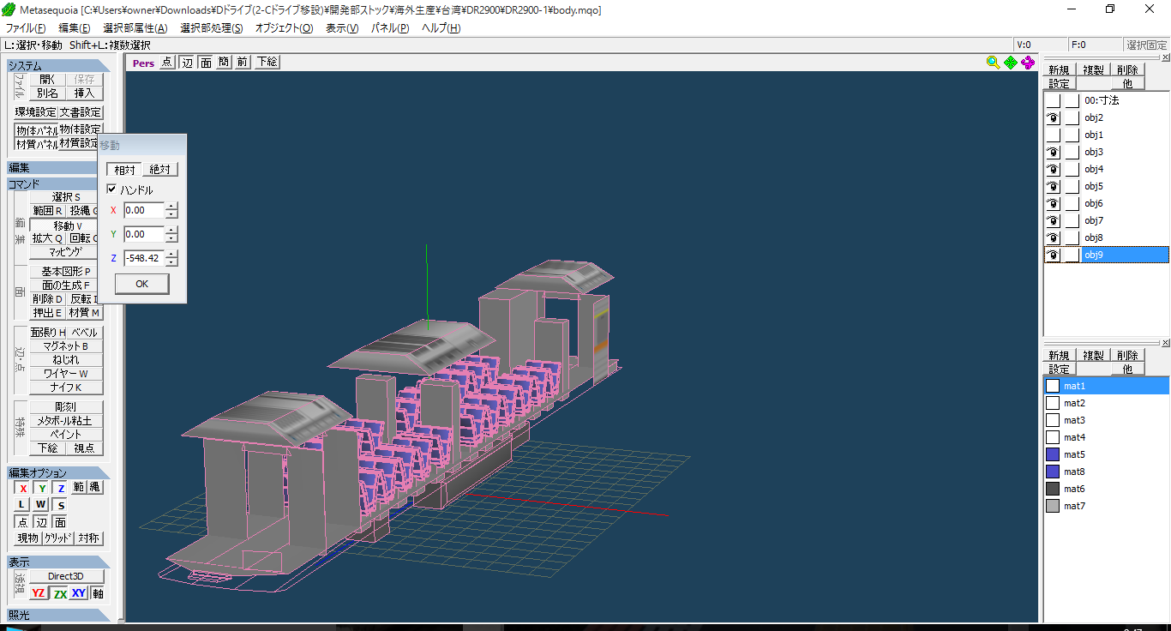Choose the 基本図形 P command
Viewport: 1171px width, 631px height.
click(66, 272)
